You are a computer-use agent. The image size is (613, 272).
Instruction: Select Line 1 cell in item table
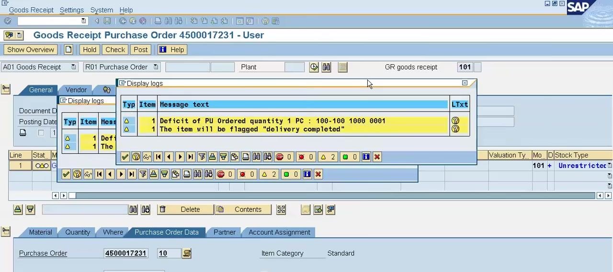(x=20, y=166)
